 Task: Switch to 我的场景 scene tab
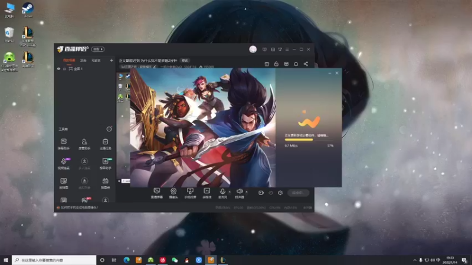point(69,61)
